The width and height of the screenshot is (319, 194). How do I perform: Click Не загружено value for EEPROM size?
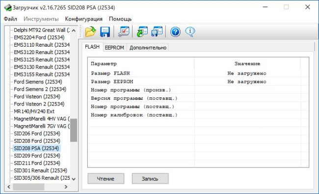(247, 82)
